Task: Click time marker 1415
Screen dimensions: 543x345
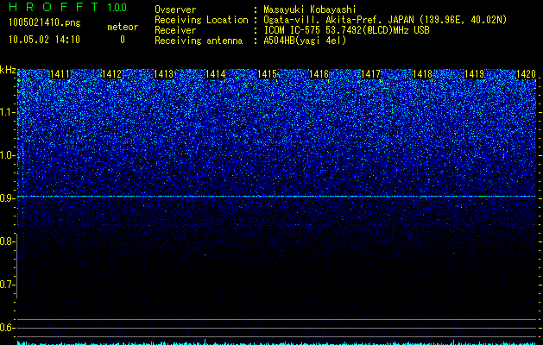Action: pyautogui.click(x=267, y=74)
